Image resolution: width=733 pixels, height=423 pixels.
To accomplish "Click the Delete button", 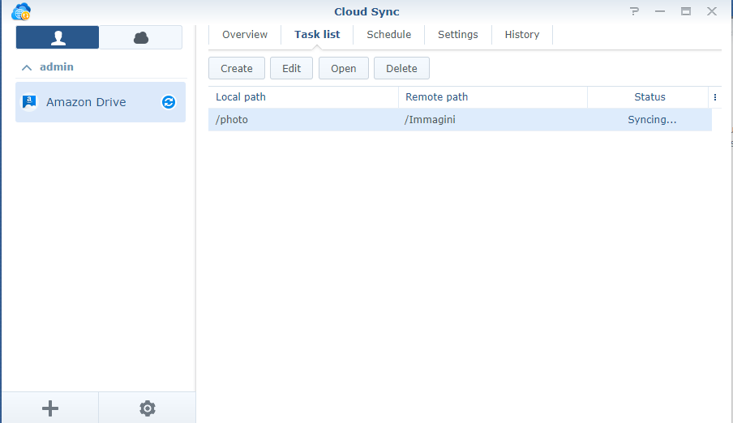I will pyautogui.click(x=401, y=68).
